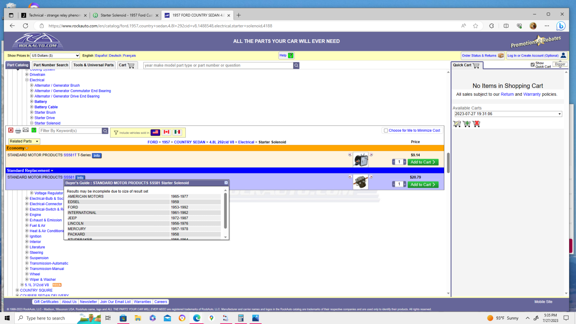Open Promotions & Rebates banner
Screen dimensions: 576x324
coord(536,41)
